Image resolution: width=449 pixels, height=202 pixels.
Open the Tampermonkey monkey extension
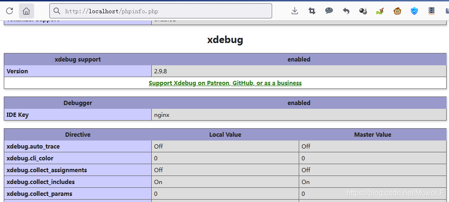[x=397, y=11]
